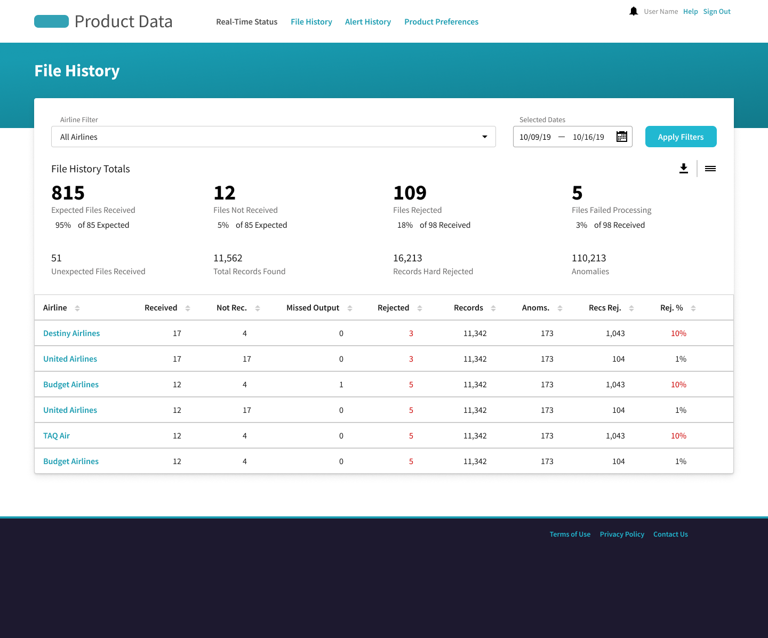Viewport: 768px width, 638px height.
Task: Sort by Rej. % column arrows
Action: click(x=693, y=308)
